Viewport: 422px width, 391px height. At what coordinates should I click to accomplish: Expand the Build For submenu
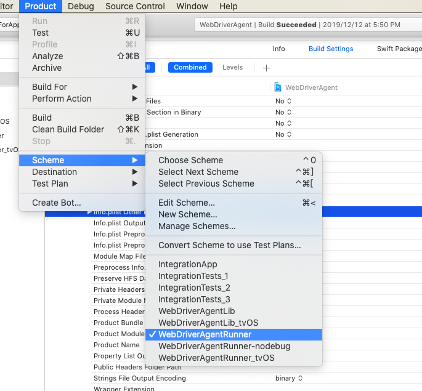tap(83, 87)
